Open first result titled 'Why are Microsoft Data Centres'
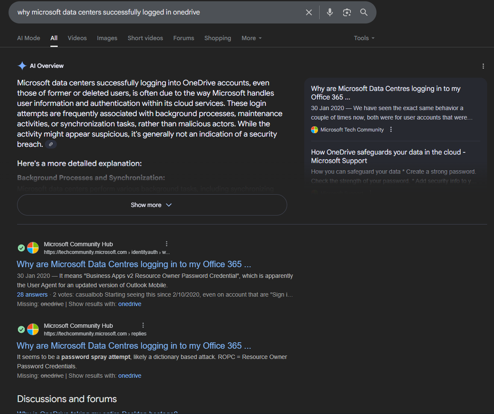Screen dimensions: 494x414 coord(134,264)
